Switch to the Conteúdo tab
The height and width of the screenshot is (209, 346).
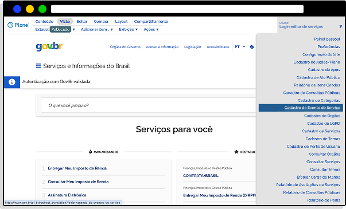pos(44,21)
